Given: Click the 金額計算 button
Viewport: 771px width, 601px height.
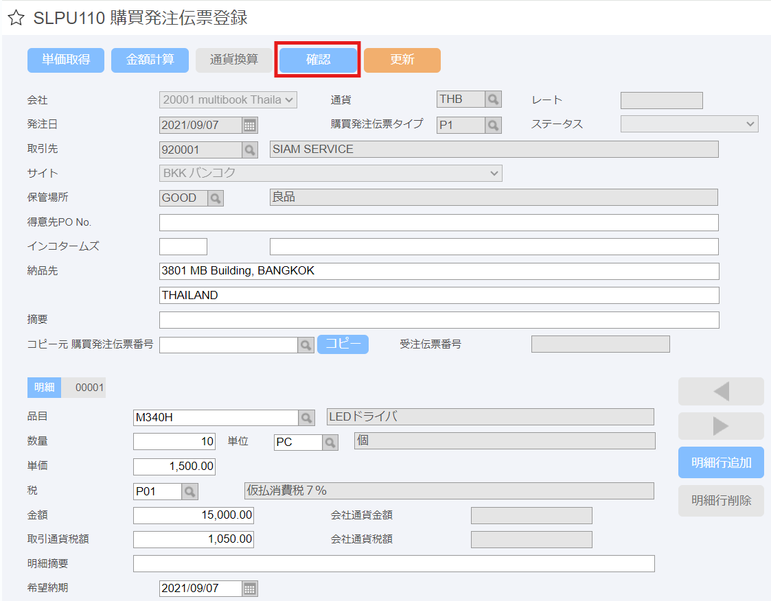Looking at the screenshot, I should [150, 60].
